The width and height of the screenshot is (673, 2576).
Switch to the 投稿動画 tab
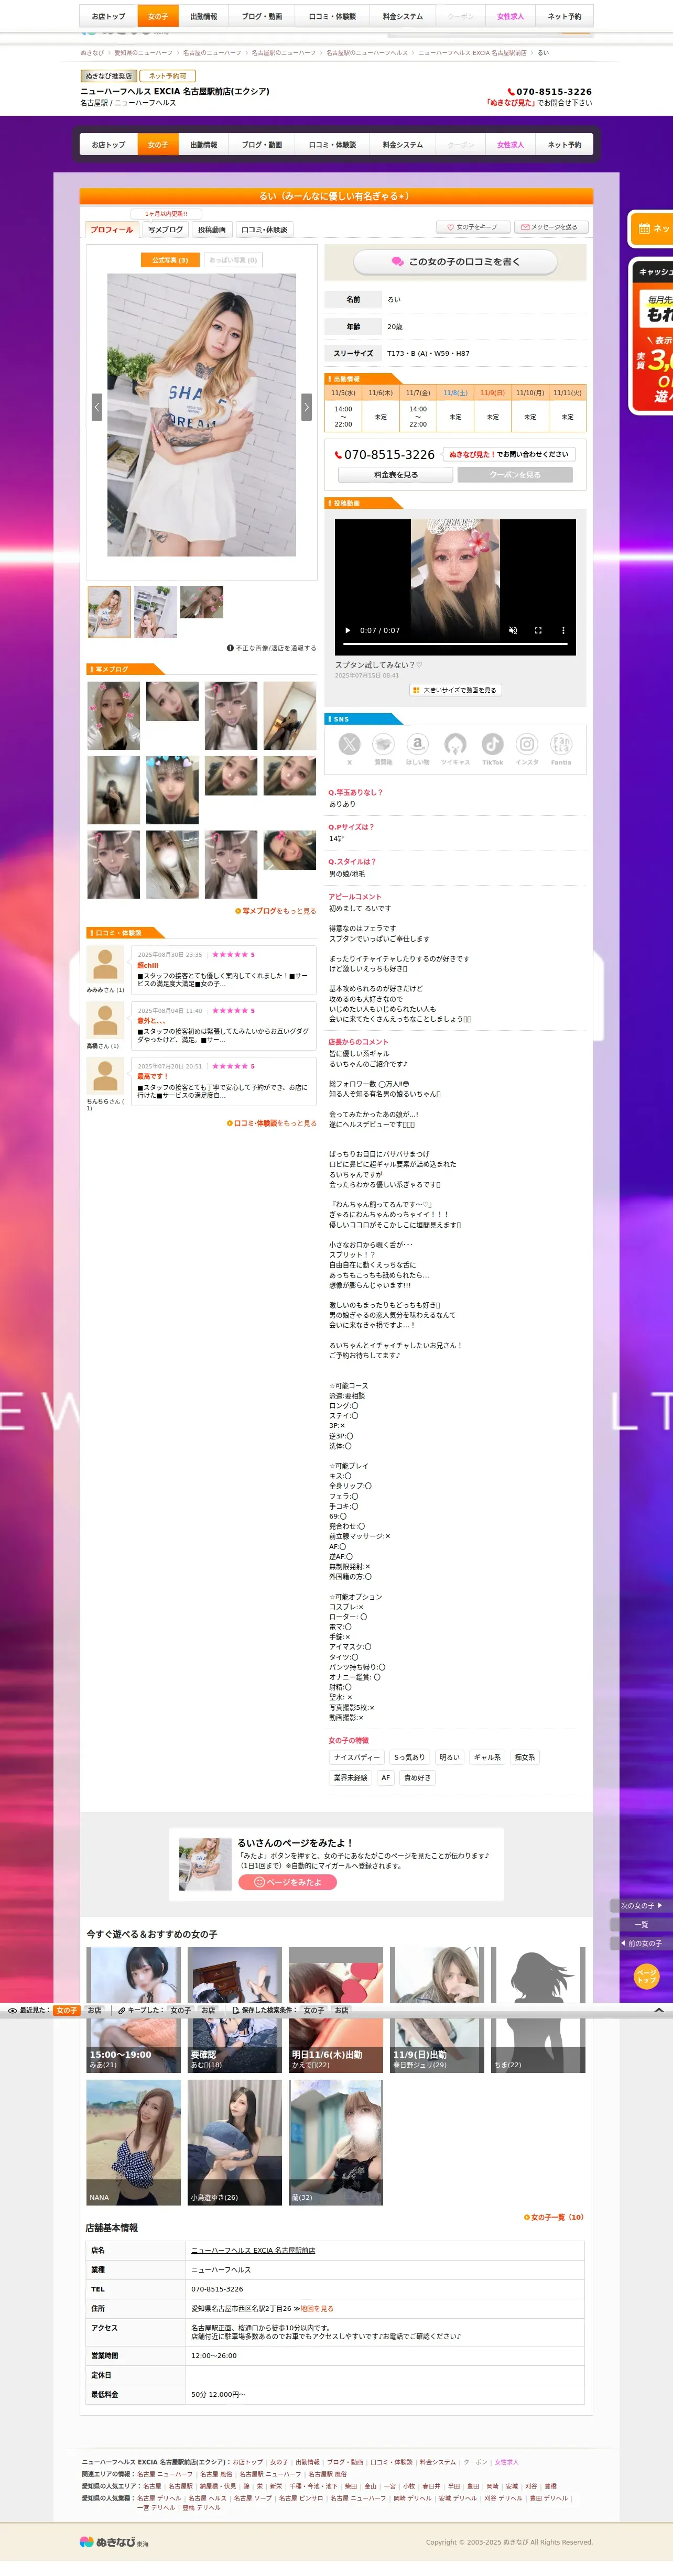click(x=212, y=230)
